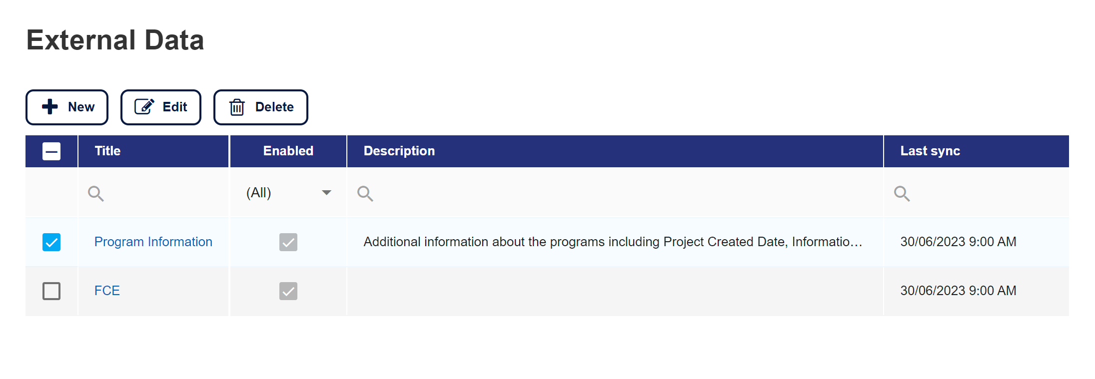Open the Enabled (All) filter dropdown

[x=326, y=193]
